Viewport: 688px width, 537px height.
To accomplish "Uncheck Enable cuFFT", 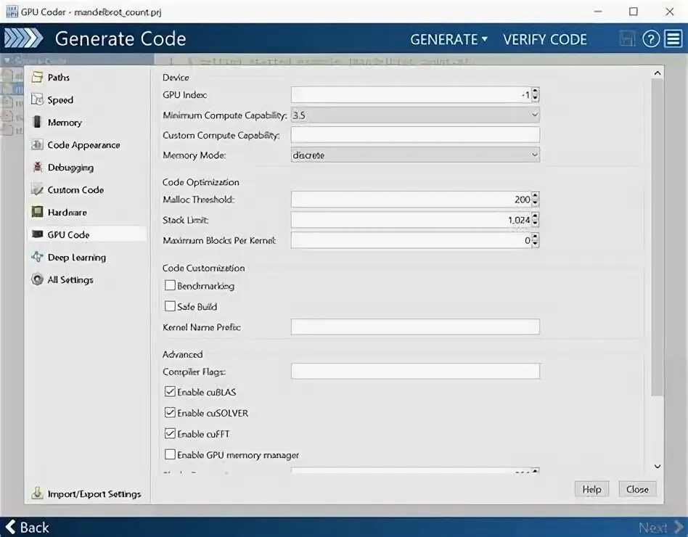I will click(170, 434).
